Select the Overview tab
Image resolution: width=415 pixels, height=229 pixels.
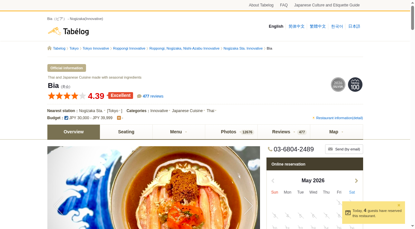(x=73, y=132)
